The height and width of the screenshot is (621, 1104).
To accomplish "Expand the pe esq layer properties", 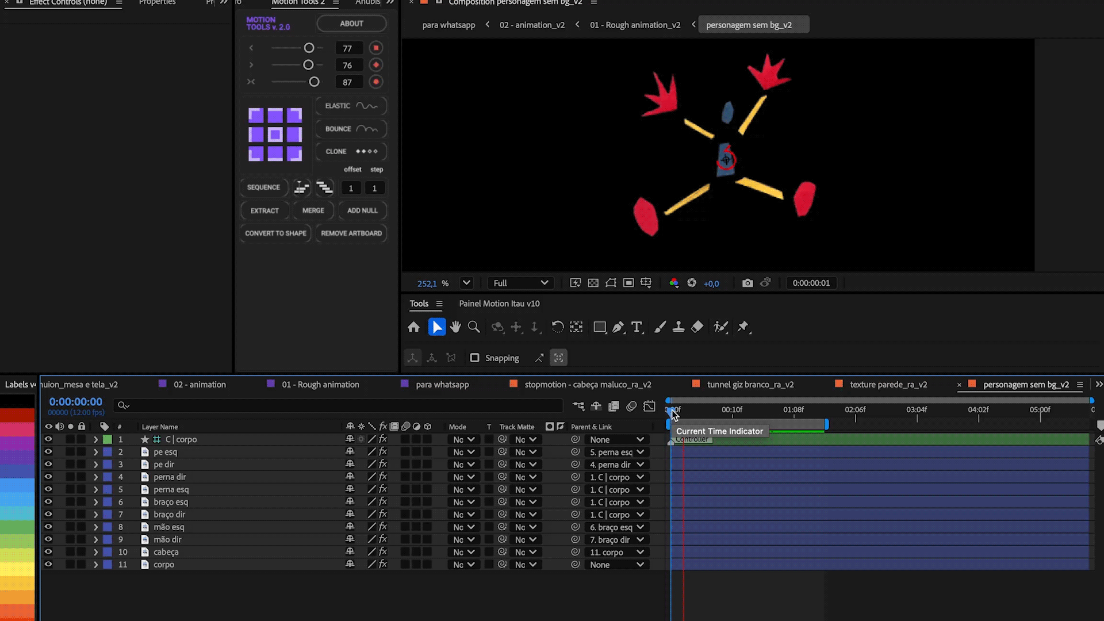I will (x=95, y=452).
